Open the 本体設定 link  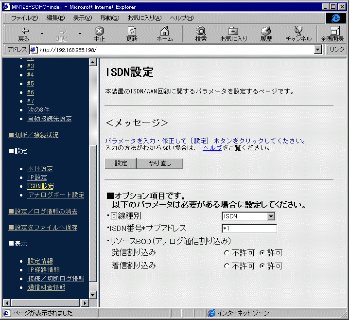click(x=40, y=169)
